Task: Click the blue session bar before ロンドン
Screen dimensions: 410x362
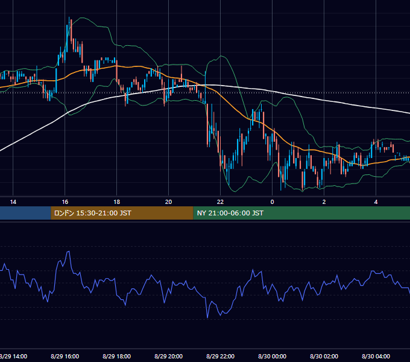Action: click(x=25, y=213)
